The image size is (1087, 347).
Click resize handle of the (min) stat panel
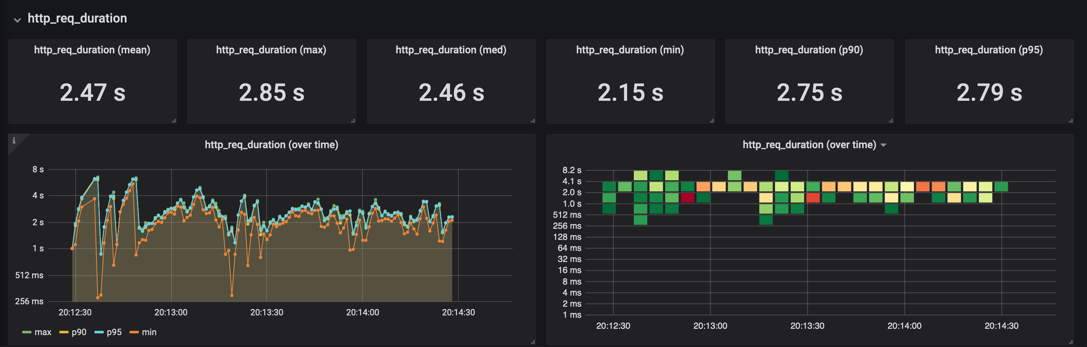[711, 121]
